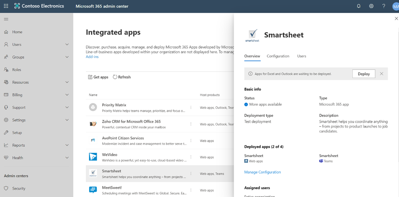This screenshot has height=197, width=399.
Task: Open more options for Zoho CRM
Action: (x=191, y=124)
